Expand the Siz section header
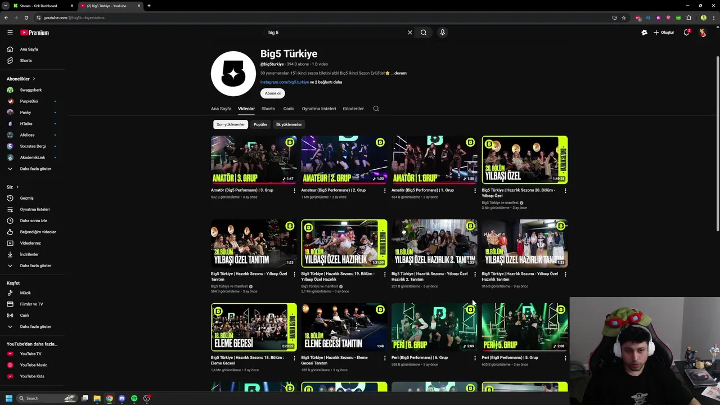The width and height of the screenshot is (720, 405). pyautogui.click(x=12, y=187)
